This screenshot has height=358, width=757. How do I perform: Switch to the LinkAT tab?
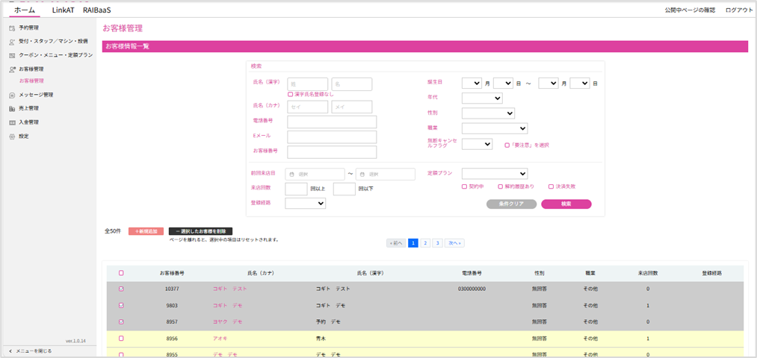pyautogui.click(x=64, y=10)
